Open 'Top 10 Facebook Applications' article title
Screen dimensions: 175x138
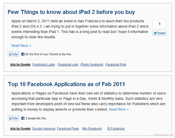[66, 84]
